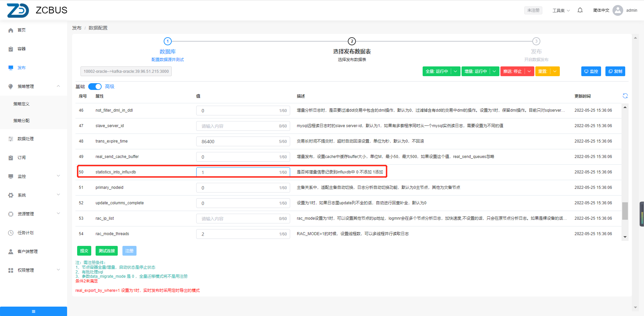This screenshot has width=644, height=316.
Task: Open the 客户端管理 user icon
Action: coord(11,252)
